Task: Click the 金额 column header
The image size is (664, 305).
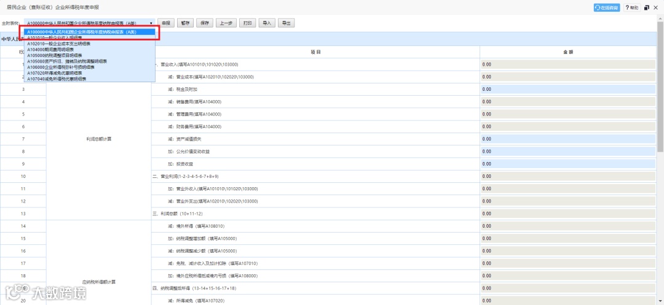Action: click(568, 52)
